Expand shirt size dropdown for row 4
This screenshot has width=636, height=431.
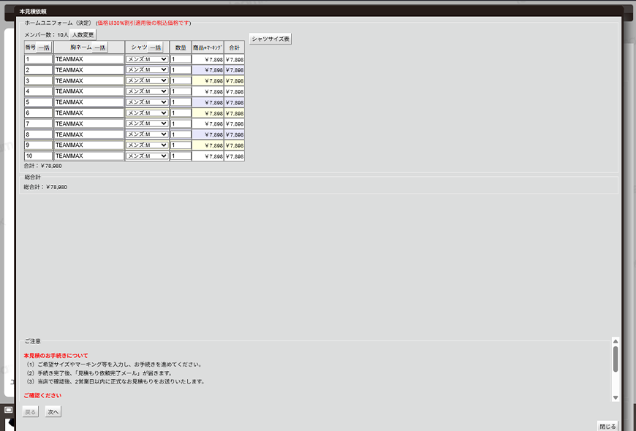pos(147,91)
